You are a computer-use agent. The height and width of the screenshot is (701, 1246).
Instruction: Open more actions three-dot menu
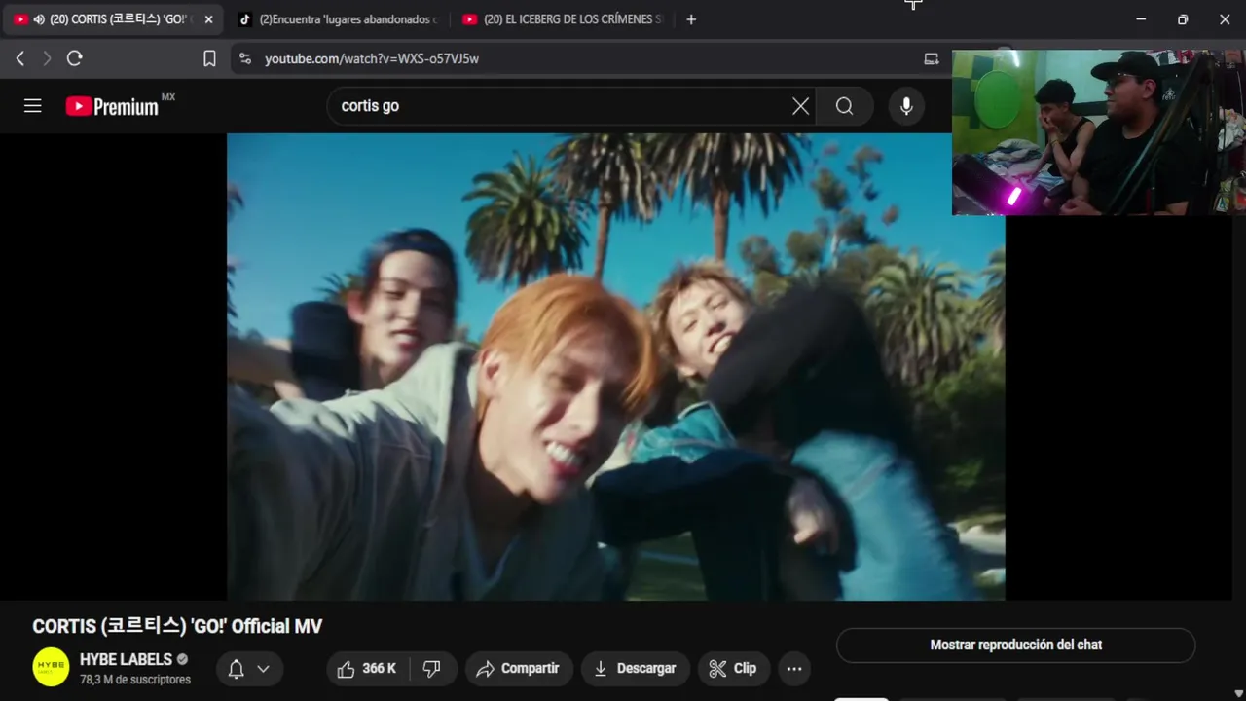pos(794,669)
